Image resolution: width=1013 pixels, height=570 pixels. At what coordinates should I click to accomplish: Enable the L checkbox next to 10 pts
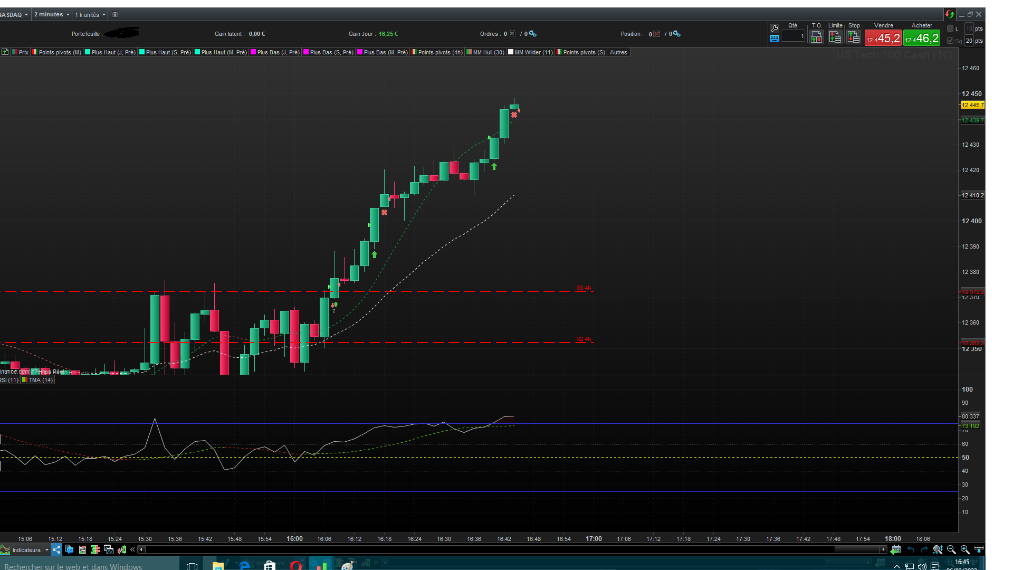[950, 29]
